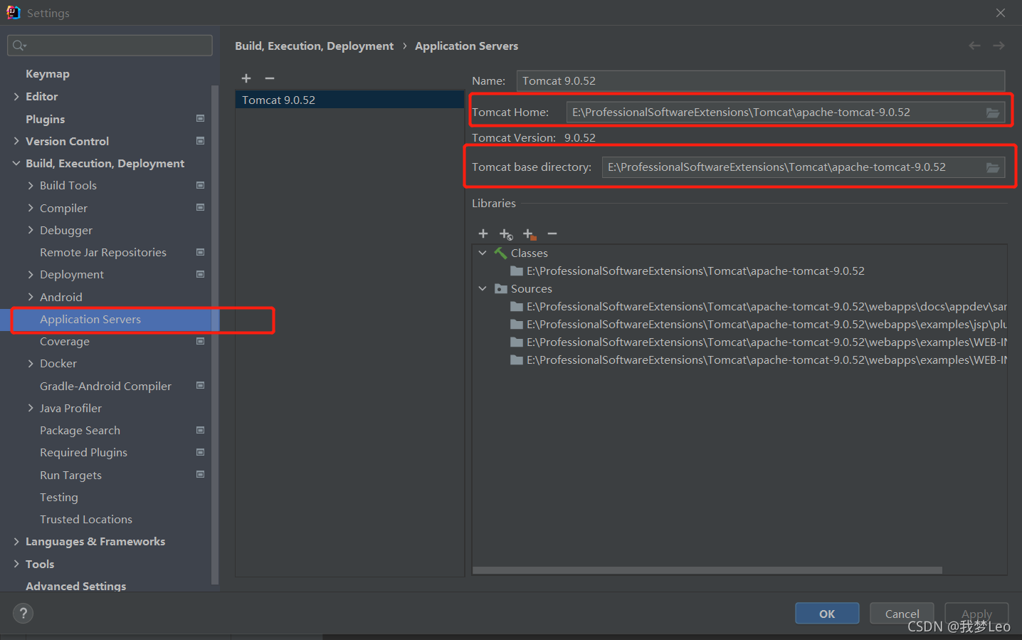Open the Keymap settings page

point(48,74)
